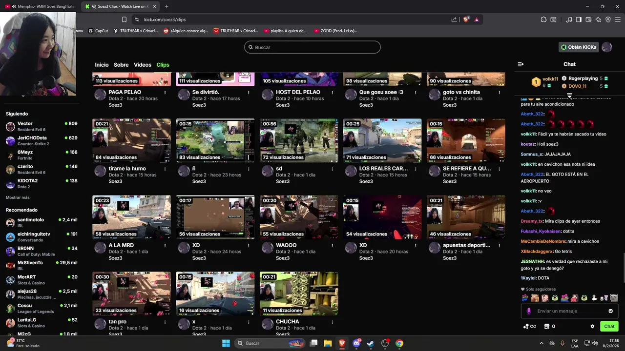Expand the chat leaderboard arrow

coord(569,95)
